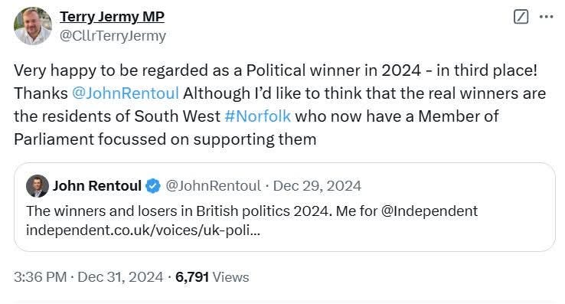View the 6,791 Views count

click(x=212, y=277)
